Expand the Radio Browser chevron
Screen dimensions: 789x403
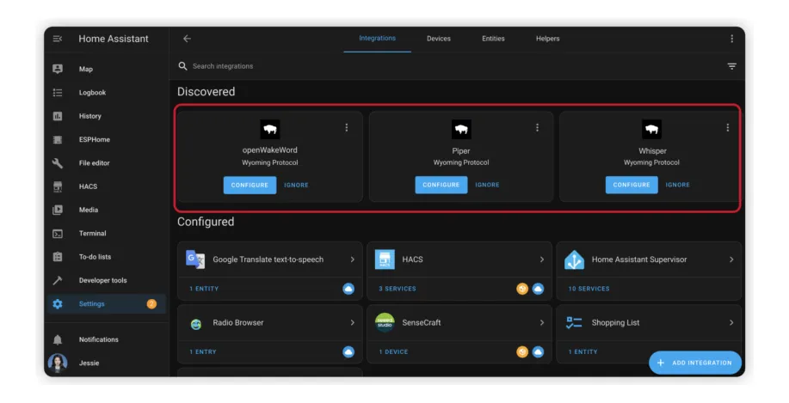pos(352,322)
